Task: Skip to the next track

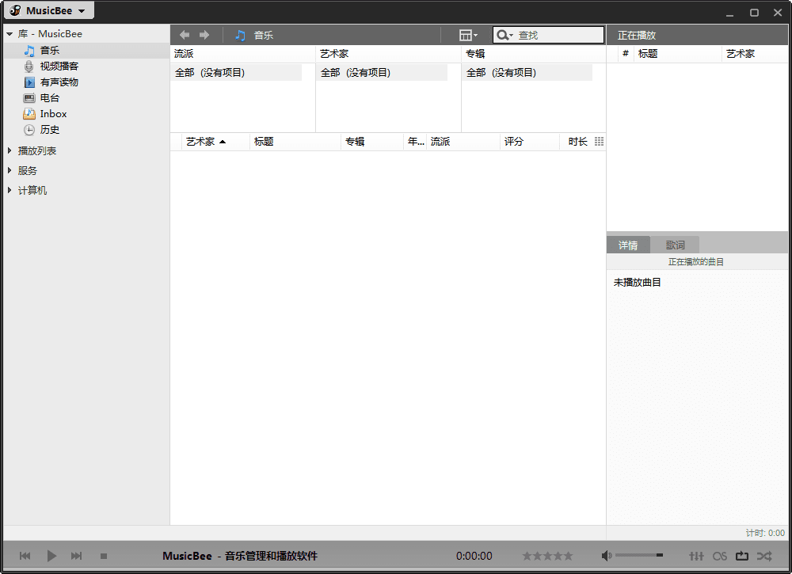Action: click(76, 556)
